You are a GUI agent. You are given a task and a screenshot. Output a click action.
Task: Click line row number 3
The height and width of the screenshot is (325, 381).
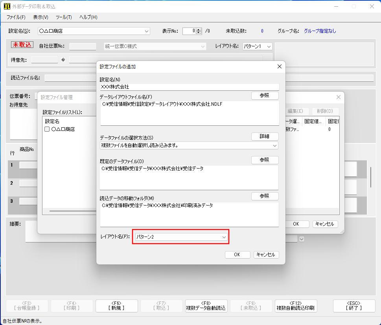(x=12, y=201)
